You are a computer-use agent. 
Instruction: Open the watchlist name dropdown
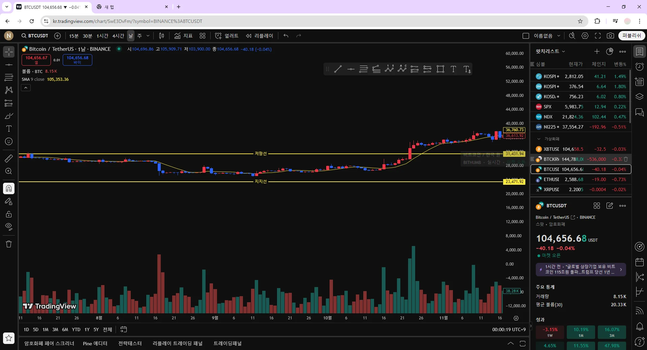pos(550,51)
